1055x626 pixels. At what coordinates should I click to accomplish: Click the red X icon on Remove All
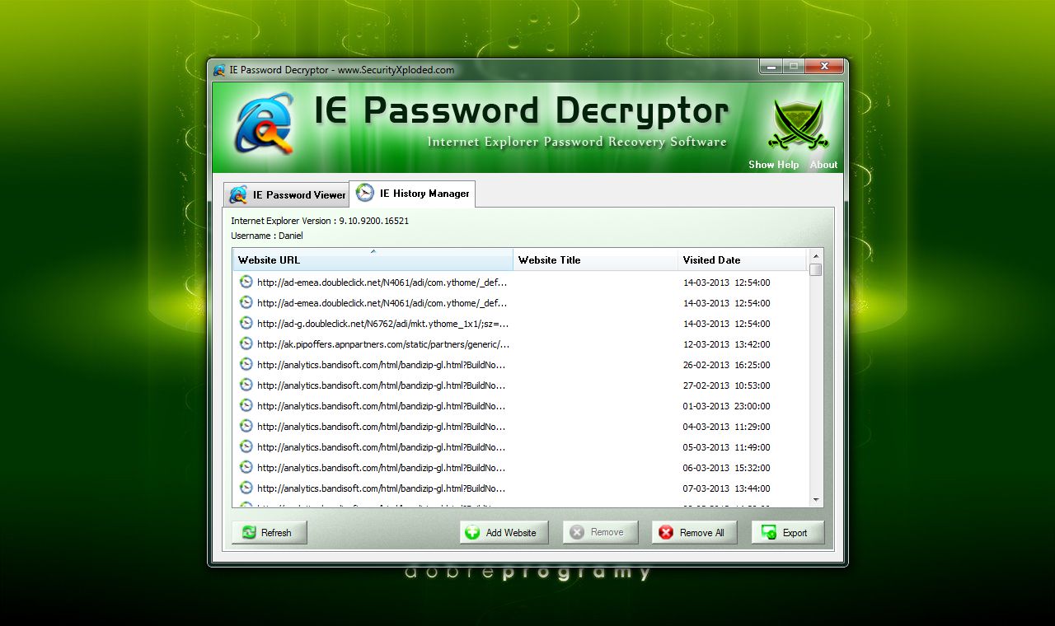[x=666, y=533]
